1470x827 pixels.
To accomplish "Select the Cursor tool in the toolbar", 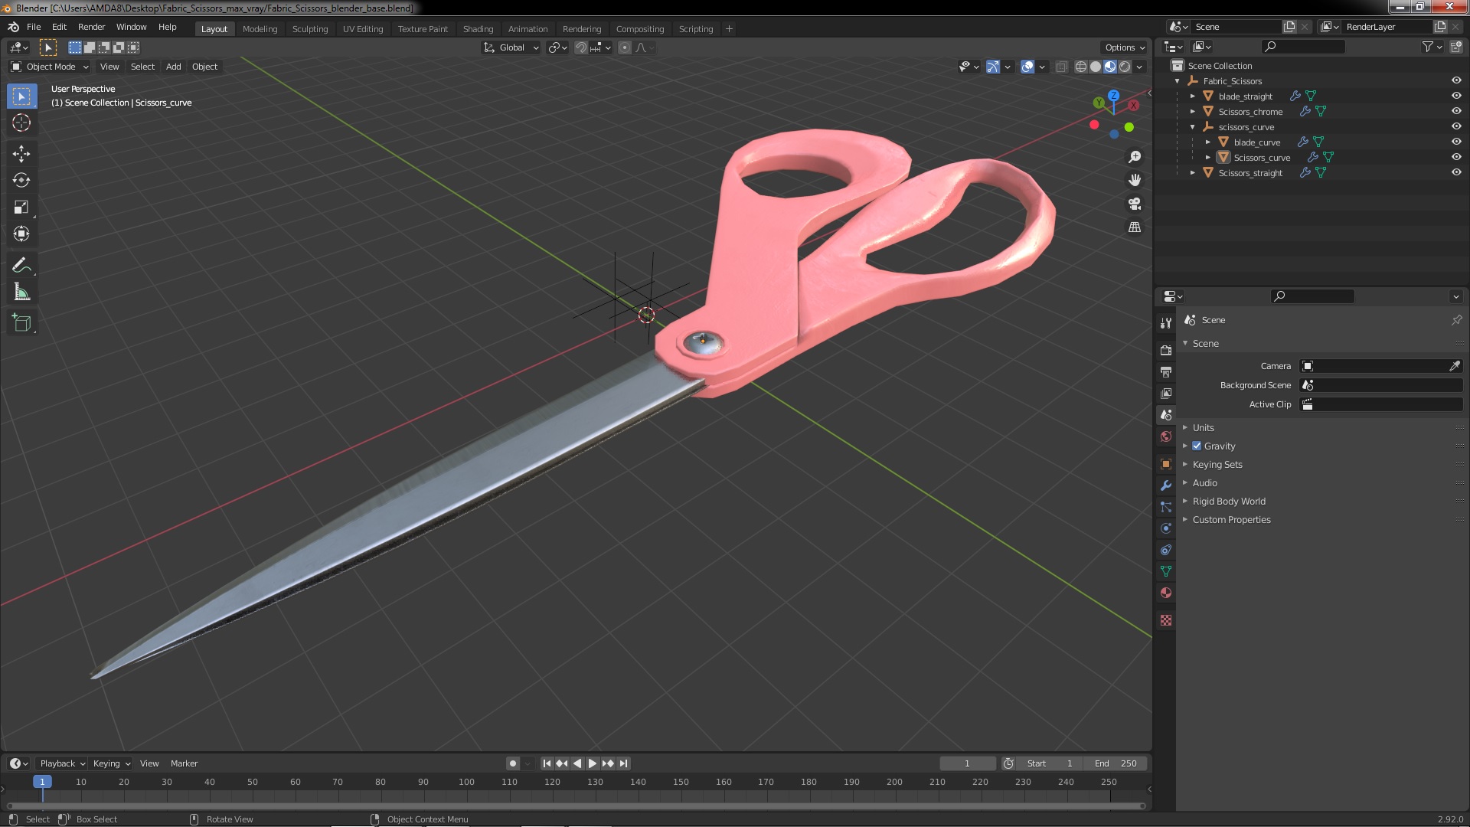I will coord(21,123).
